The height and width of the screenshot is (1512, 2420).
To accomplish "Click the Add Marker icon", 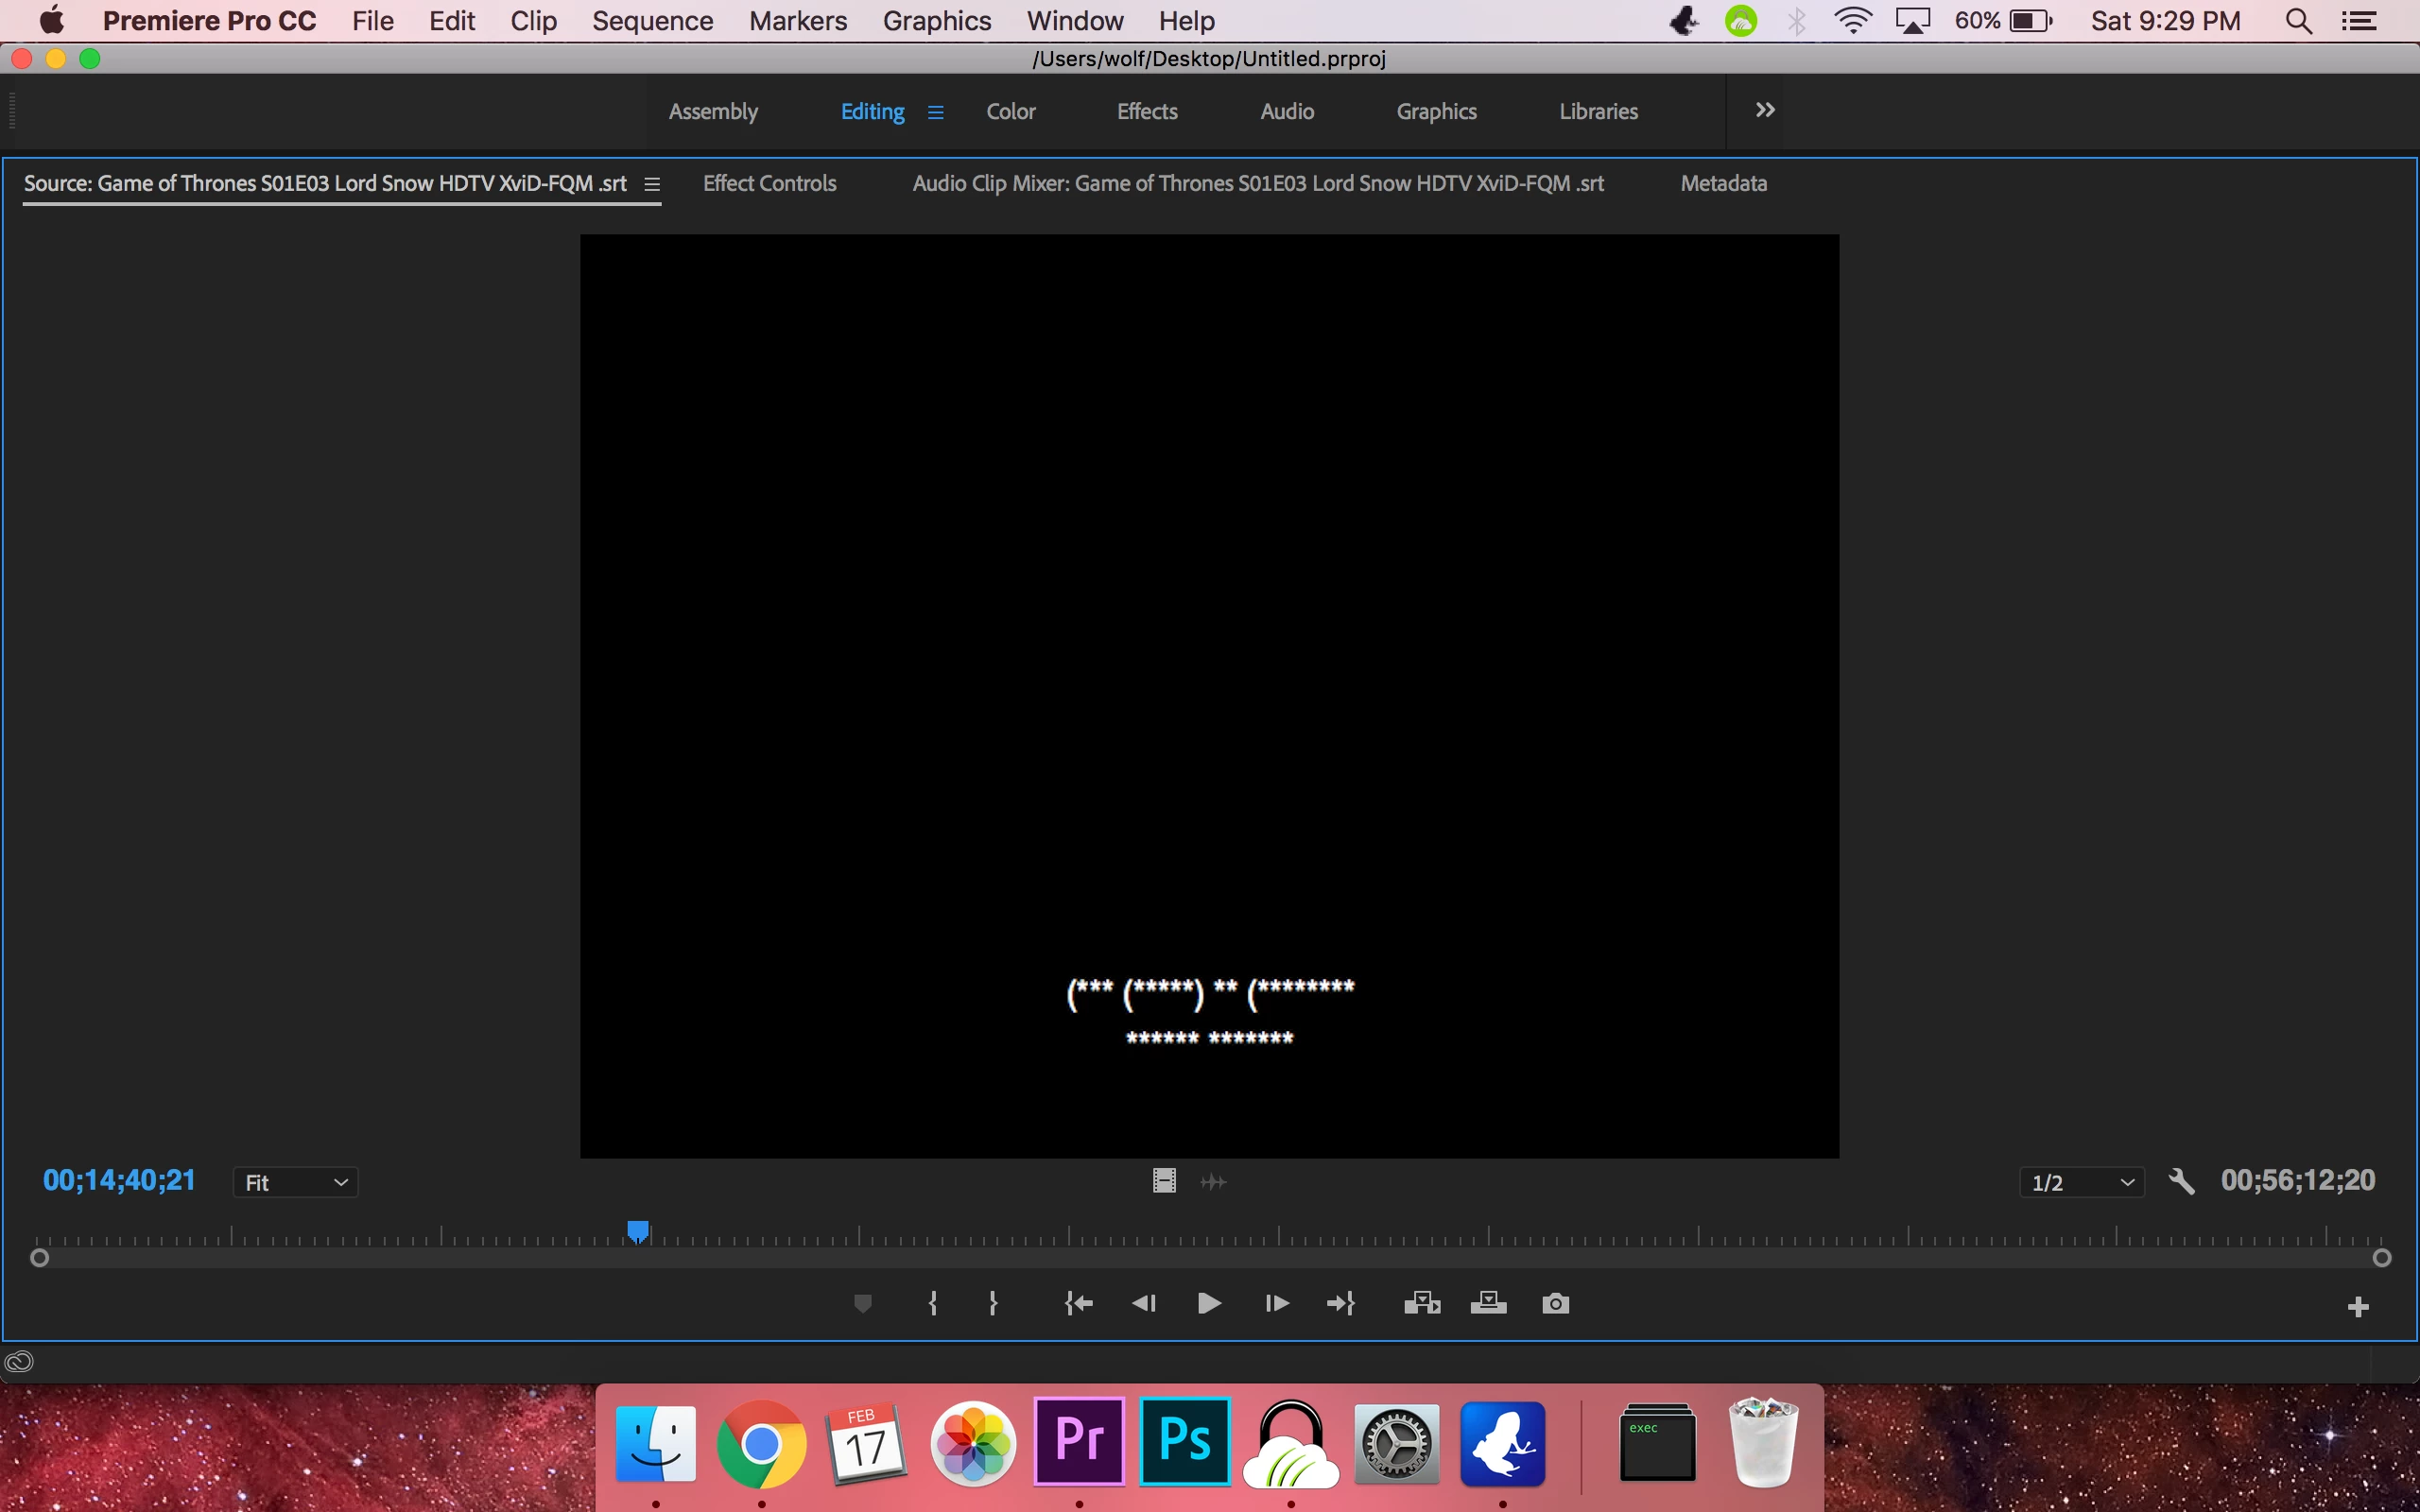I will [x=863, y=1303].
